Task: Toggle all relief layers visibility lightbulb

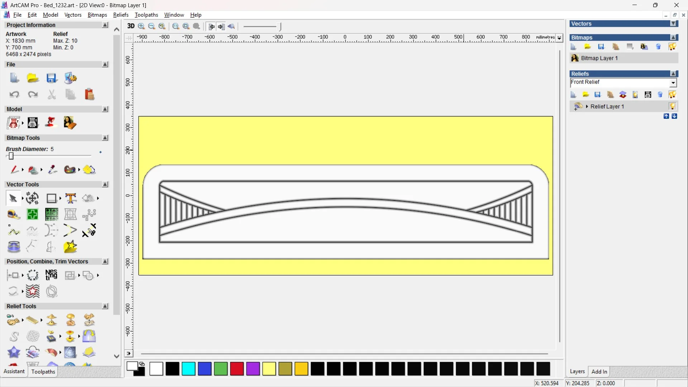Action: [x=672, y=95]
